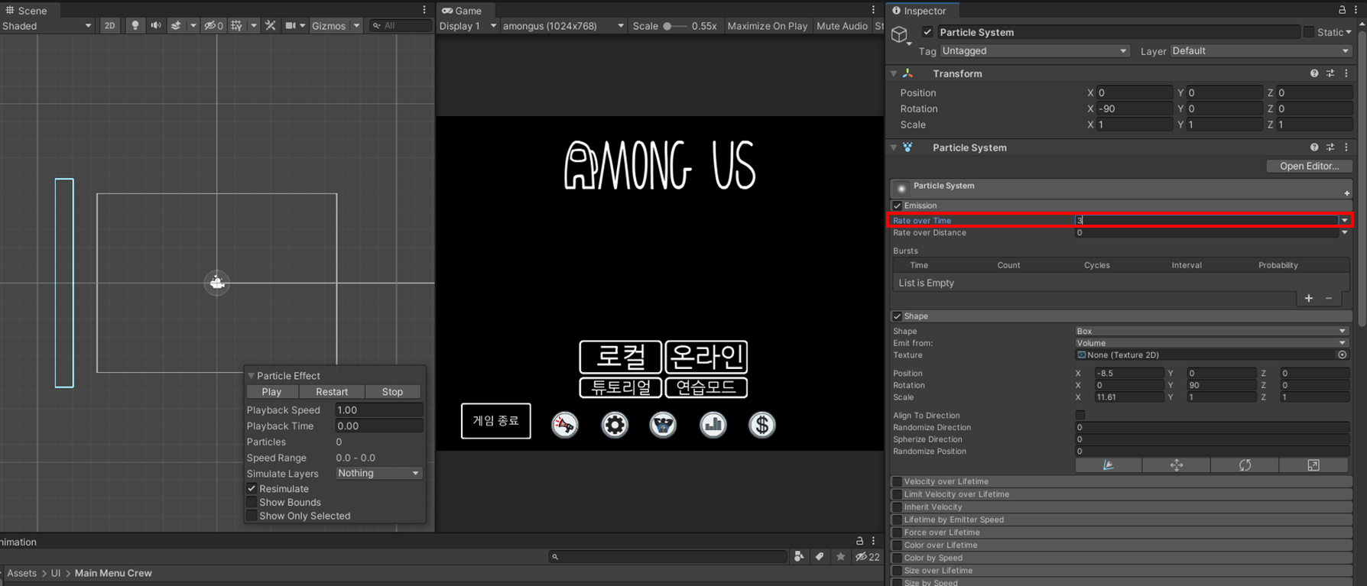Open the Static flags dropdown arrow
1367x586 pixels.
point(1349,32)
